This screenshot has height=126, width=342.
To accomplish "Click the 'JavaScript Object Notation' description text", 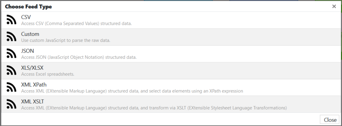I will (79, 58).
